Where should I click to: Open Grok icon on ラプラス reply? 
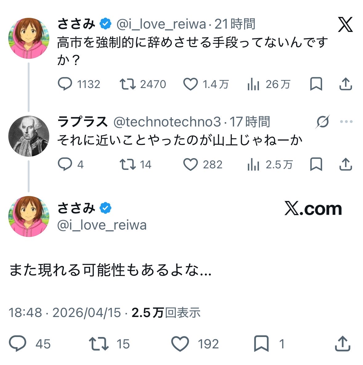coord(322,122)
